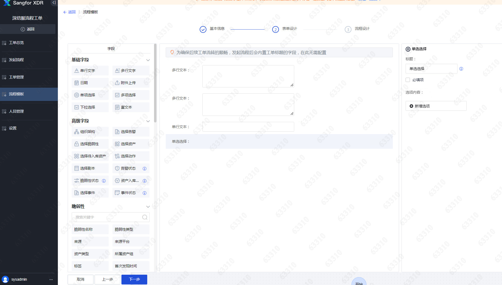This screenshot has width=502, height=285.
Task: Collapse the 高级字段 section
Action: pyautogui.click(x=148, y=121)
